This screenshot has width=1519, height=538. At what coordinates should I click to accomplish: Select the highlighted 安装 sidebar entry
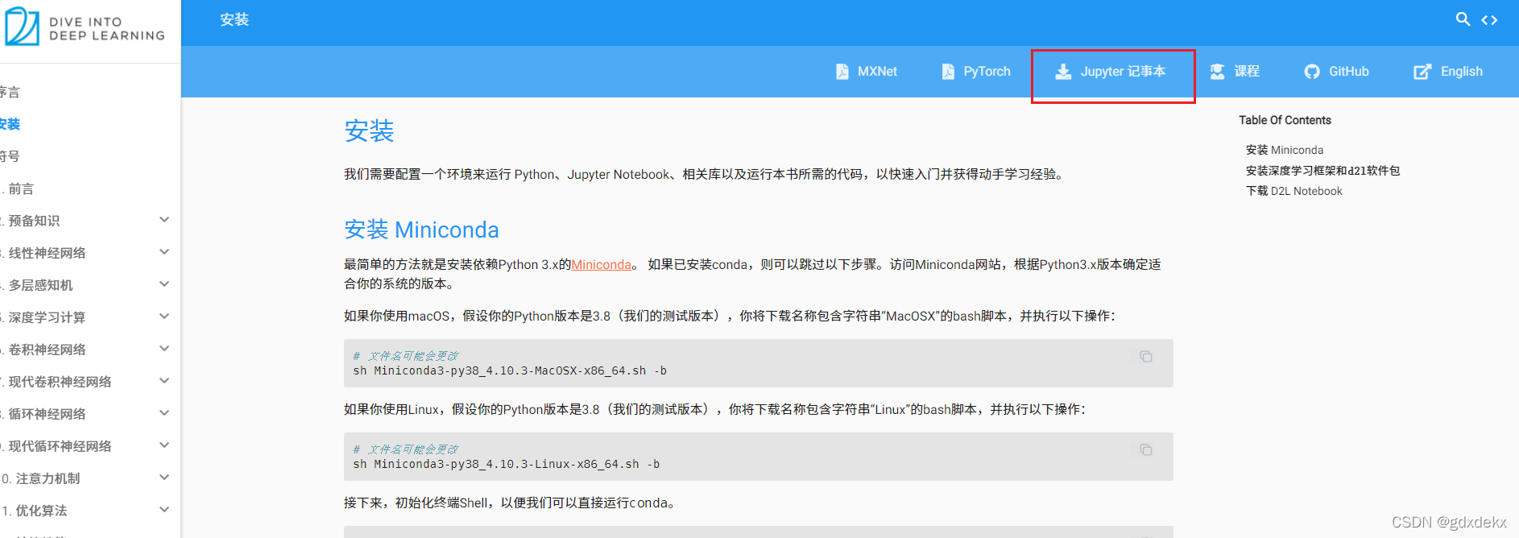point(10,124)
